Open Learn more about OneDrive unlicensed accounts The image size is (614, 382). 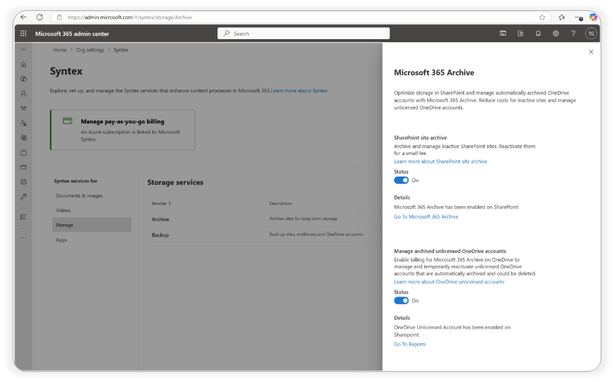(449, 282)
